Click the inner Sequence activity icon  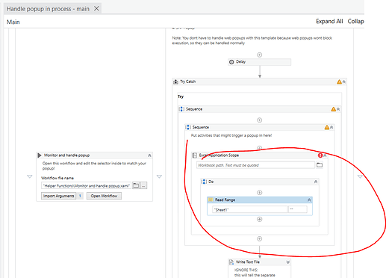188,127
